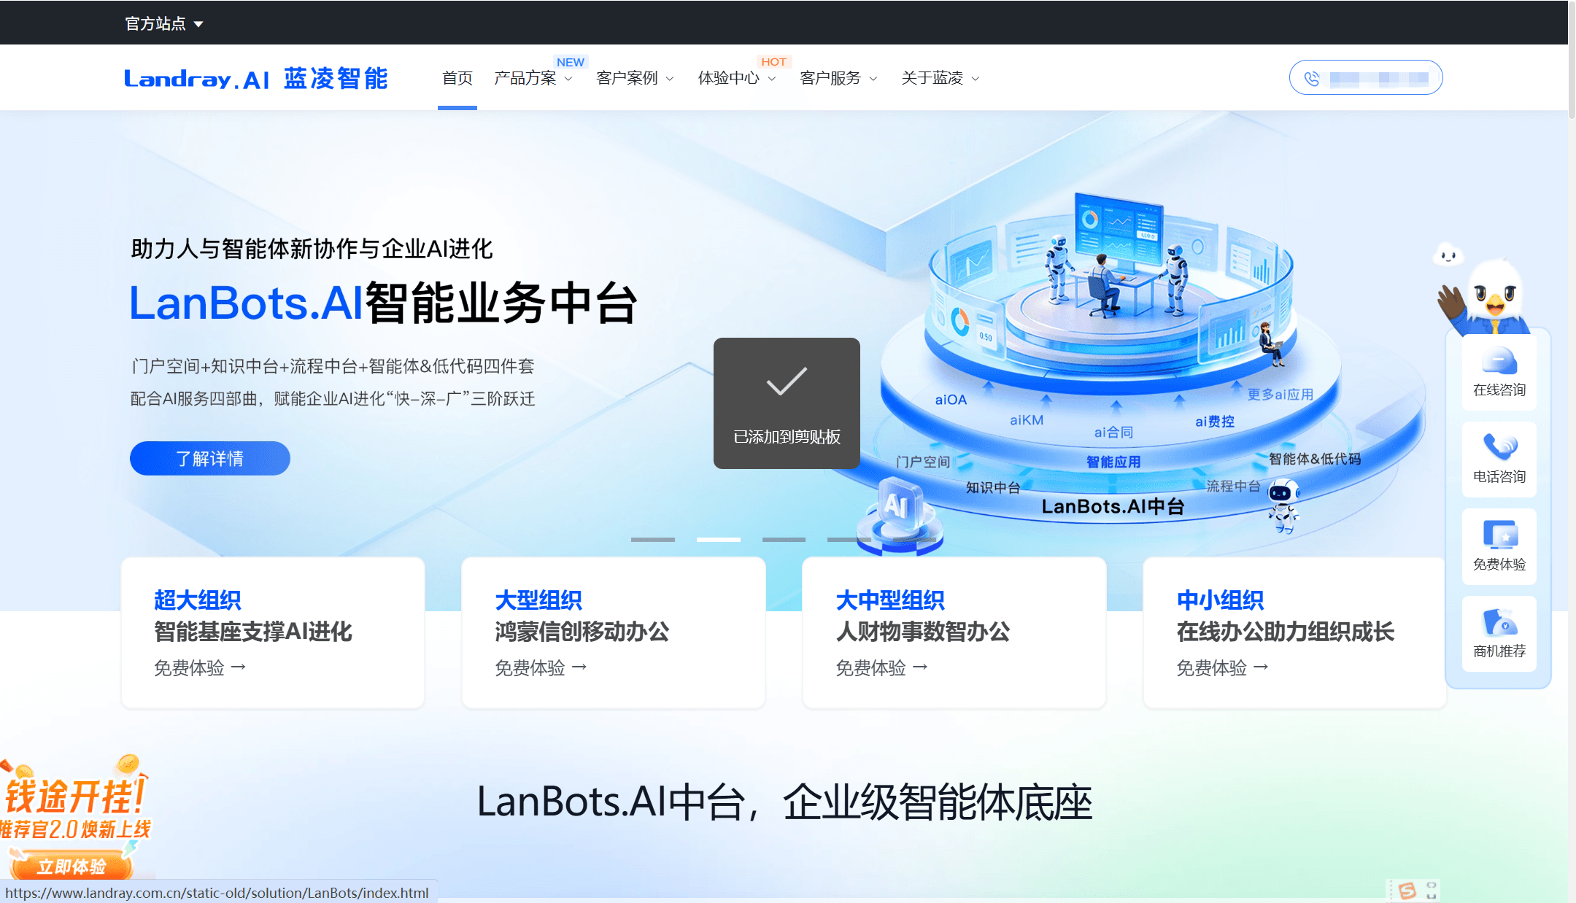This screenshot has width=1576, height=903.
Task: Click the 电话咨询 phone consultation icon
Action: pos(1499,447)
